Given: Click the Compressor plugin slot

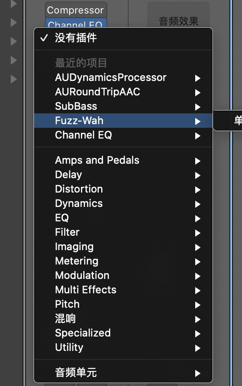Looking at the screenshot, I should (x=76, y=10).
